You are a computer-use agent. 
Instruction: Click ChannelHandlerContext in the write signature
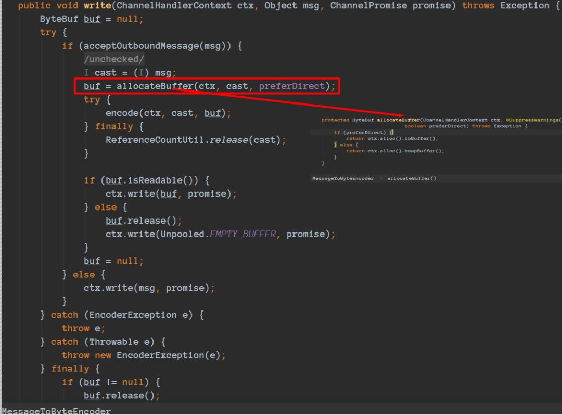click(174, 6)
